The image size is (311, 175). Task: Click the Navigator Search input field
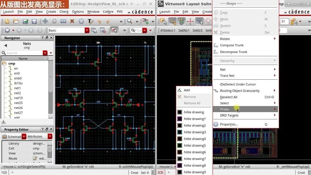point(24,53)
